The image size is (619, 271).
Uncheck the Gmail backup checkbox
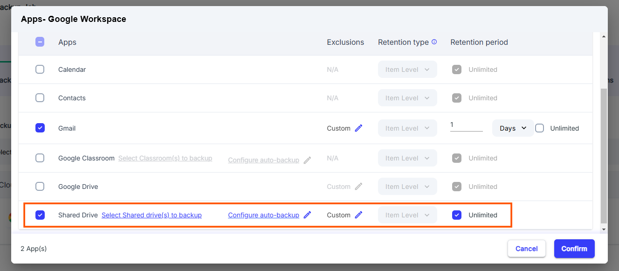tap(40, 128)
